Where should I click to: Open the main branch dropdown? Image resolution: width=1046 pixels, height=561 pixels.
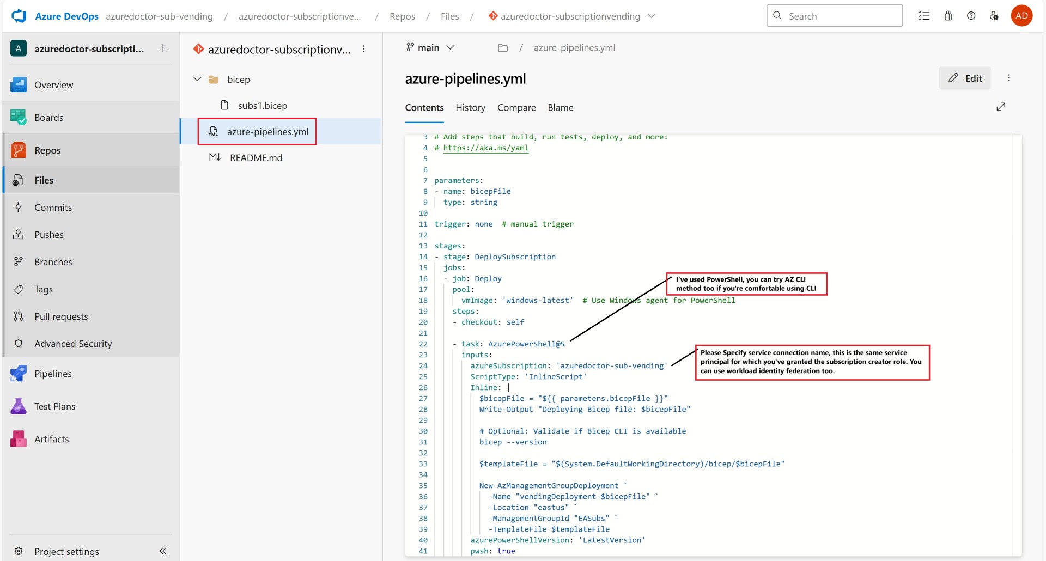click(430, 48)
